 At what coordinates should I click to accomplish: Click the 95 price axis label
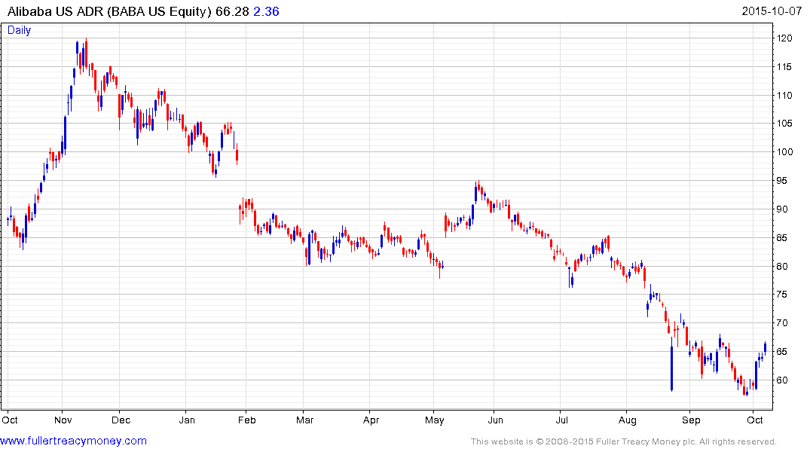(x=781, y=180)
